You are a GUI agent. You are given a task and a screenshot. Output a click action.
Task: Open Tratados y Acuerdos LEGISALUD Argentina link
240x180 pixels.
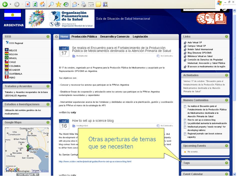coord(26,94)
